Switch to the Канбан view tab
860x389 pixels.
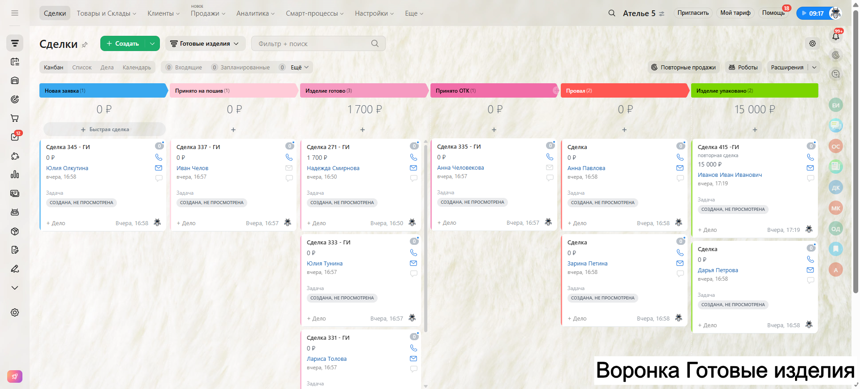click(53, 67)
